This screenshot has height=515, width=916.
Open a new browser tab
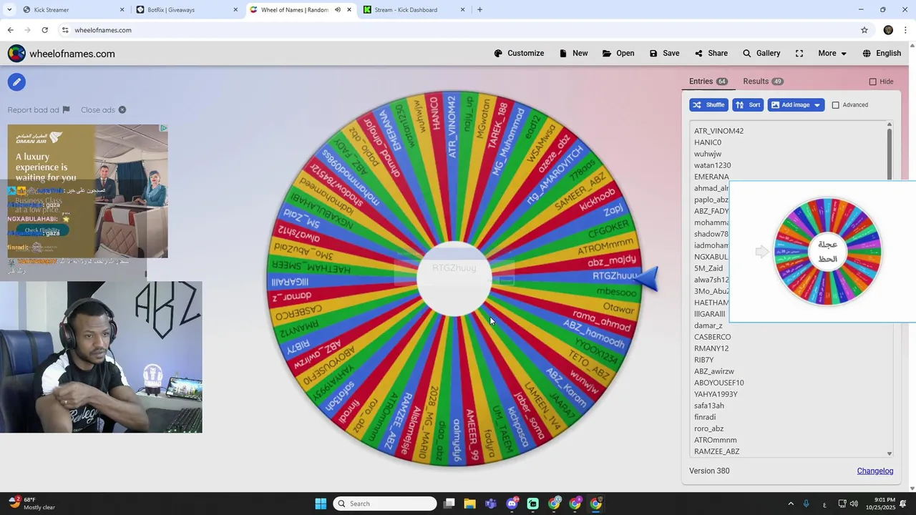(479, 10)
